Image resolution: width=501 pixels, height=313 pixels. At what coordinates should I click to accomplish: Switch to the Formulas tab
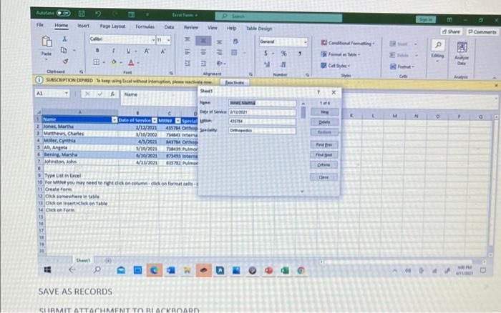(145, 26)
